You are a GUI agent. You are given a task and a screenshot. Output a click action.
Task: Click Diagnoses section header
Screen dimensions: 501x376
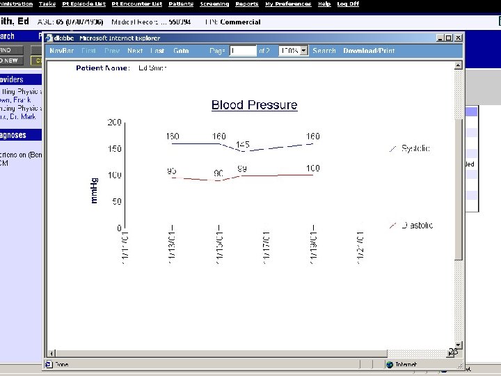pyautogui.click(x=21, y=135)
